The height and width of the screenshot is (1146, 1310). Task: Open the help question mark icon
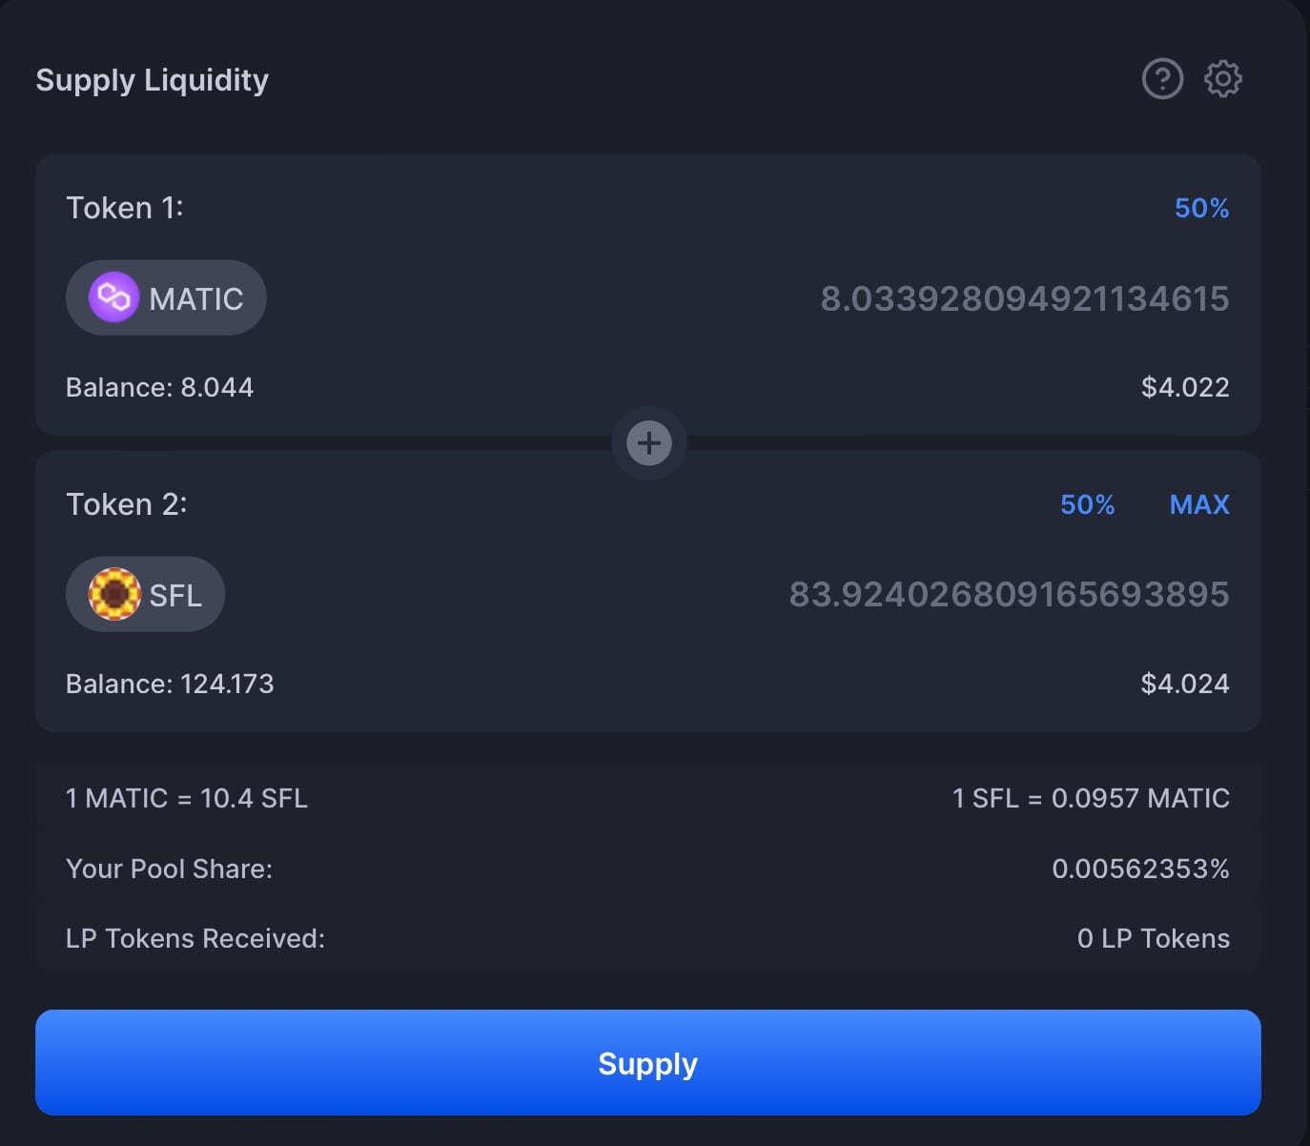(1162, 79)
